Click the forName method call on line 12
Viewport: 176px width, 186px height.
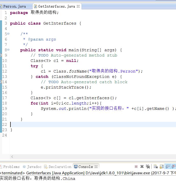coord(78,71)
